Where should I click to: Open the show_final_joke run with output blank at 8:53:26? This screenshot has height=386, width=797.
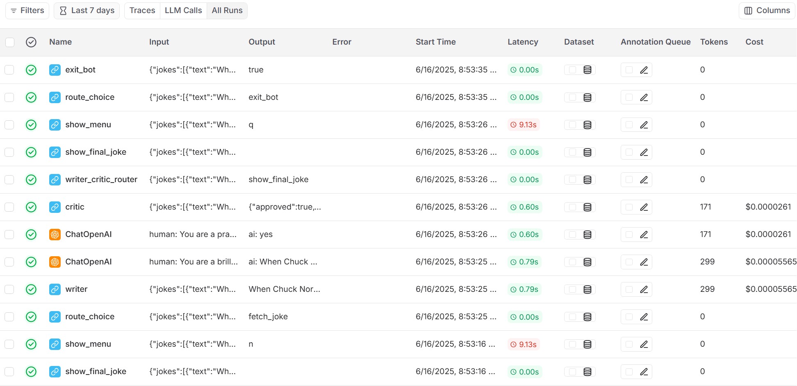click(96, 152)
